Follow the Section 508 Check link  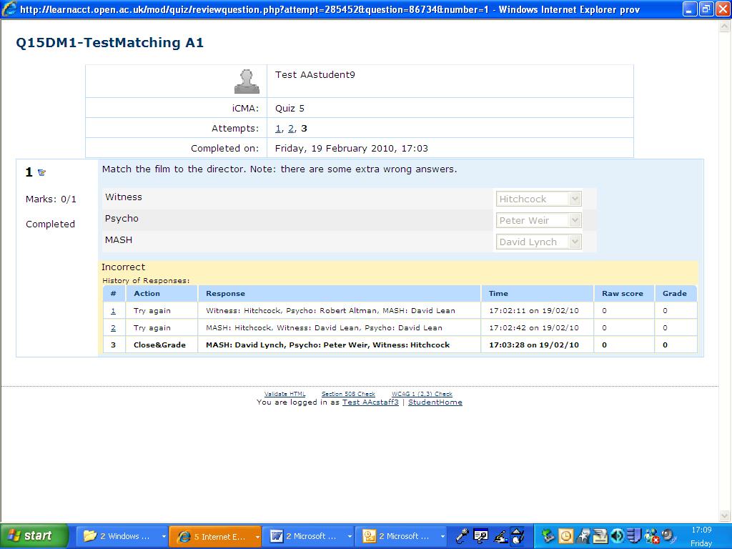(x=348, y=394)
